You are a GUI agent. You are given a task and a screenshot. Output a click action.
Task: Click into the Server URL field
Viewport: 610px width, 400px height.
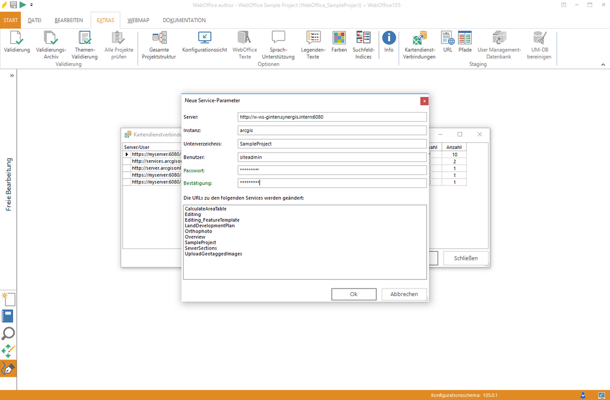[332, 117]
